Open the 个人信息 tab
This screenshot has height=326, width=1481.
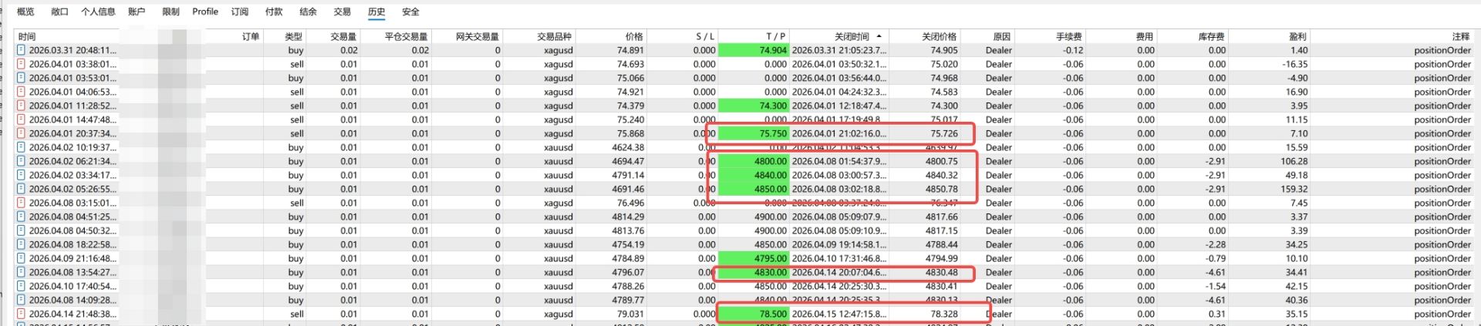click(98, 12)
